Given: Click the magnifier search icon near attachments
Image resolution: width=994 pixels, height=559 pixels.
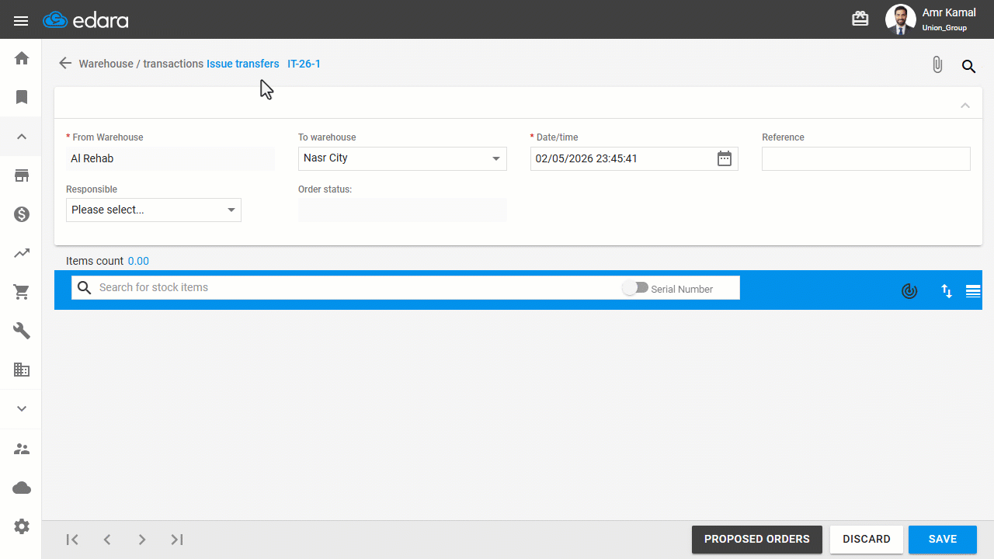Looking at the screenshot, I should (x=968, y=67).
